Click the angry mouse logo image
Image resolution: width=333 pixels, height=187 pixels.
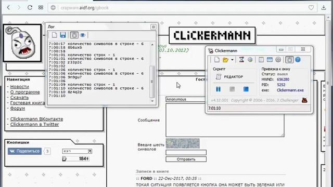(x=22, y=43)
